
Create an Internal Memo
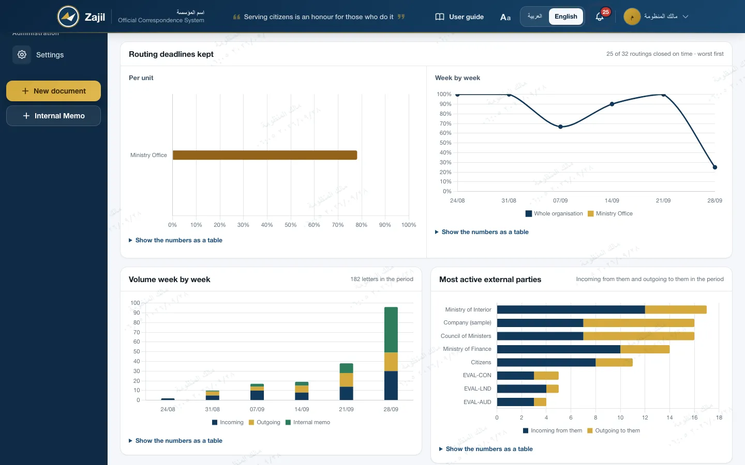click(53, 116)
